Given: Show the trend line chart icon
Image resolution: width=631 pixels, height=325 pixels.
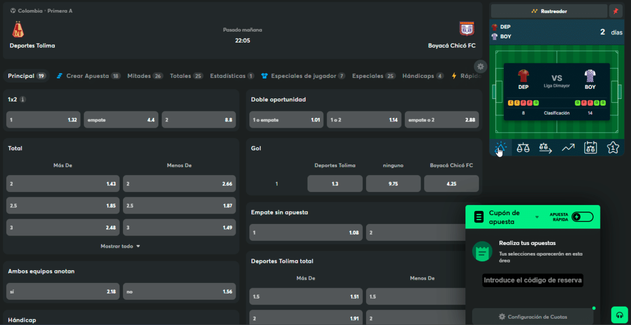Looking at the screenshot, I should coord(568,148).
